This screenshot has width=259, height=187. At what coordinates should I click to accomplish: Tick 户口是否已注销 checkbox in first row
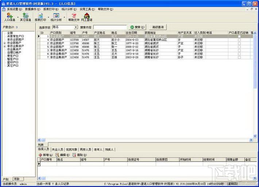(239, 36)
